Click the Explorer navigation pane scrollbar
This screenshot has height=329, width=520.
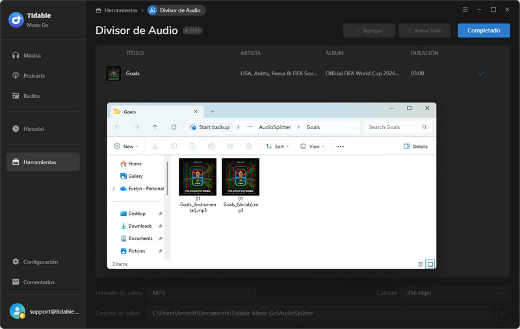167,178
